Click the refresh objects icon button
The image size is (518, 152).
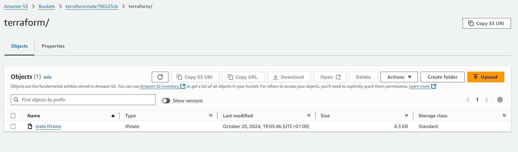click(x=160, y=77)
